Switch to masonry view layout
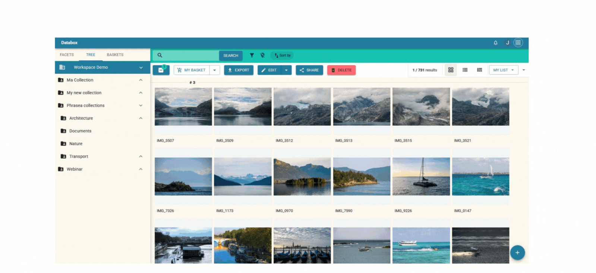 tap(479, 70)
